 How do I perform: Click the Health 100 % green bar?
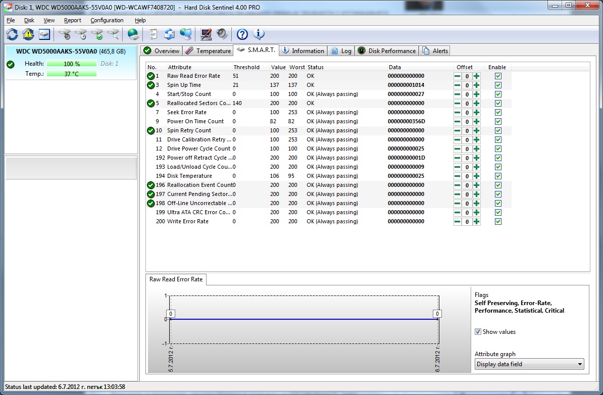pos(72,64)
